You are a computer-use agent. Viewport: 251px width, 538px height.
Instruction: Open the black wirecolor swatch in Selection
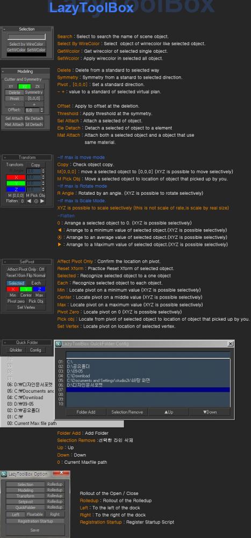click(x=26, y=54)
